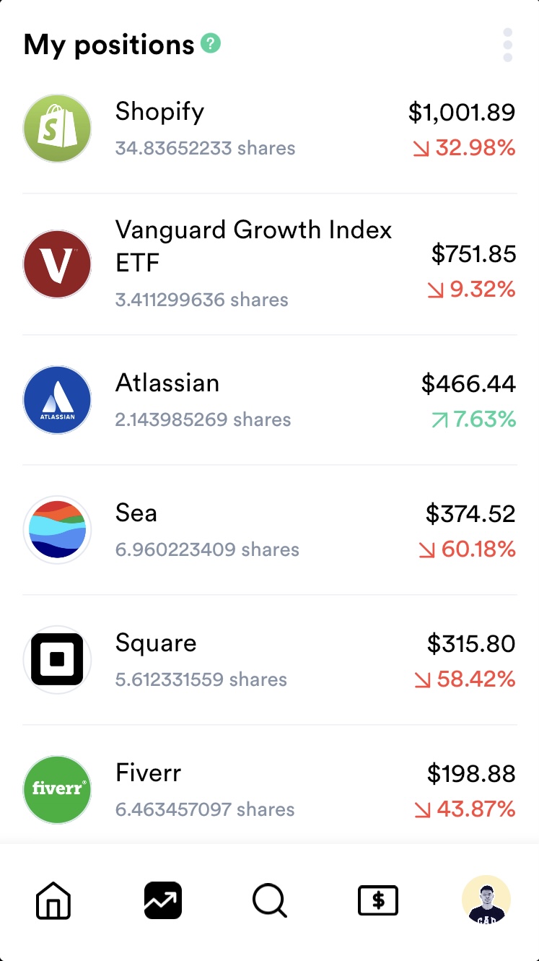This screenshot has height=961, width=539.
Task: Tap the Fiverr logo icon
Action: [x=58, y=790]
